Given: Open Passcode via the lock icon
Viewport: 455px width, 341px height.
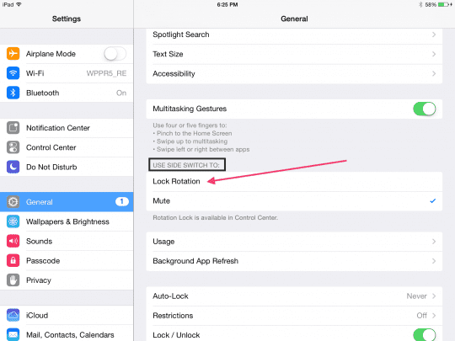Looking at the screenshot, I should tap(13, 260).
